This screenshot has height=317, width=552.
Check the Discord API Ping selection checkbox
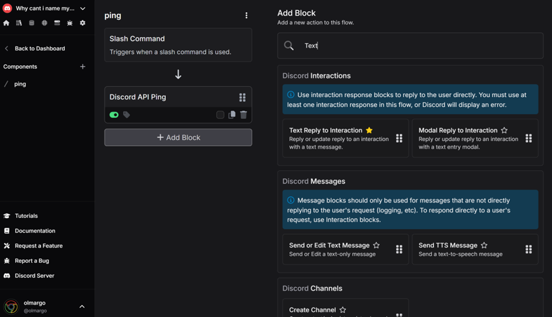[x=220, y=115]
